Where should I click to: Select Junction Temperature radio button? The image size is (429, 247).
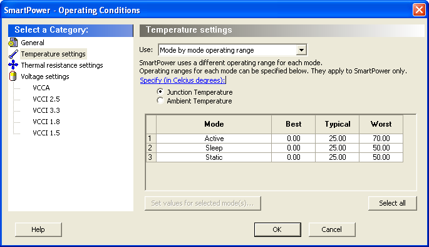tap(160, 92)
